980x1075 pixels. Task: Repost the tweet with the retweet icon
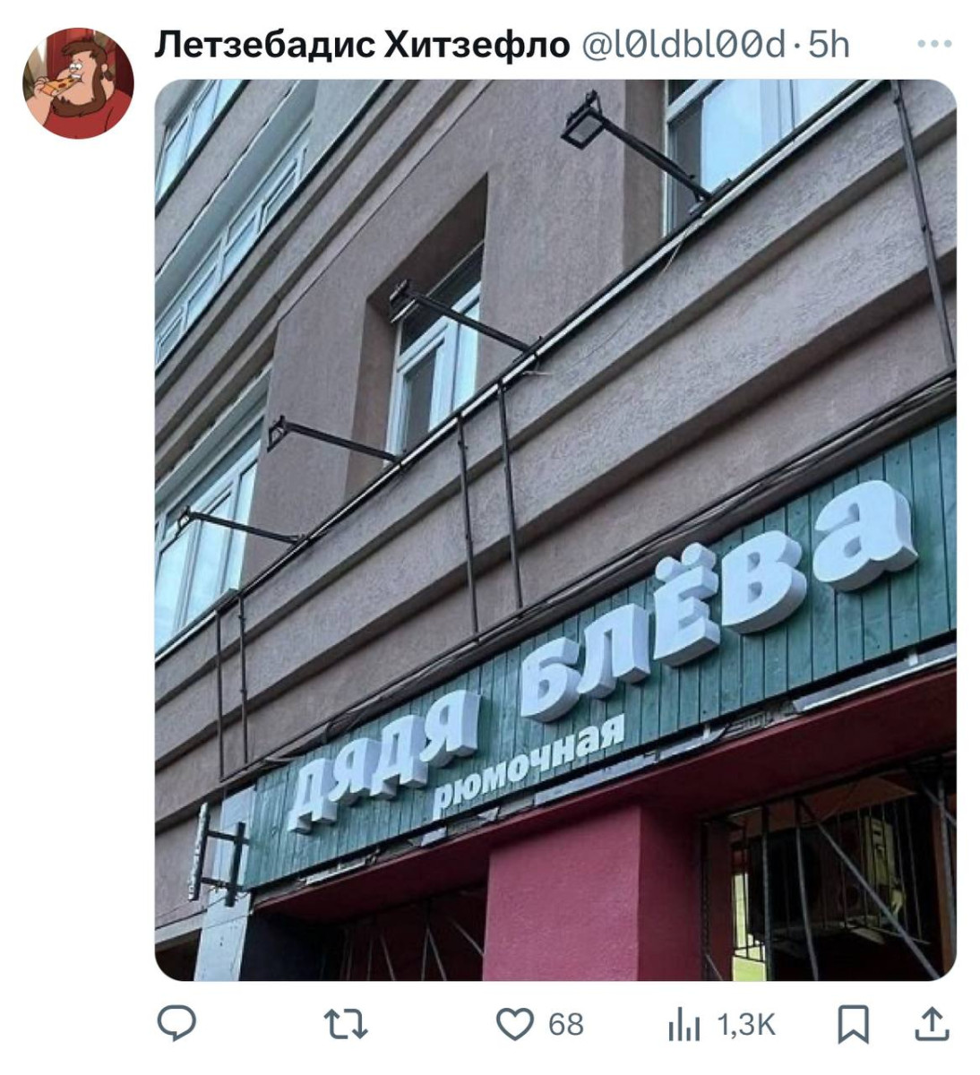pyautogui.click(x=346, y=1024)
